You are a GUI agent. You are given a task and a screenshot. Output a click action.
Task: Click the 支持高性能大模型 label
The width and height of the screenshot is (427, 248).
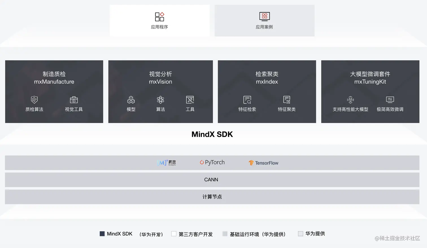[x=350, y=109]
